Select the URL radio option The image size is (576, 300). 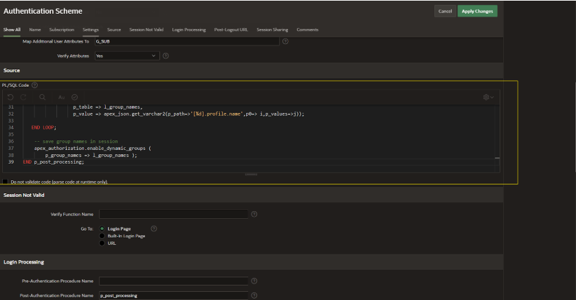[102, 243]
